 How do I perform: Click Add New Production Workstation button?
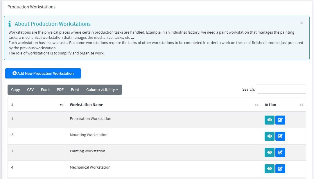(43, 74)
